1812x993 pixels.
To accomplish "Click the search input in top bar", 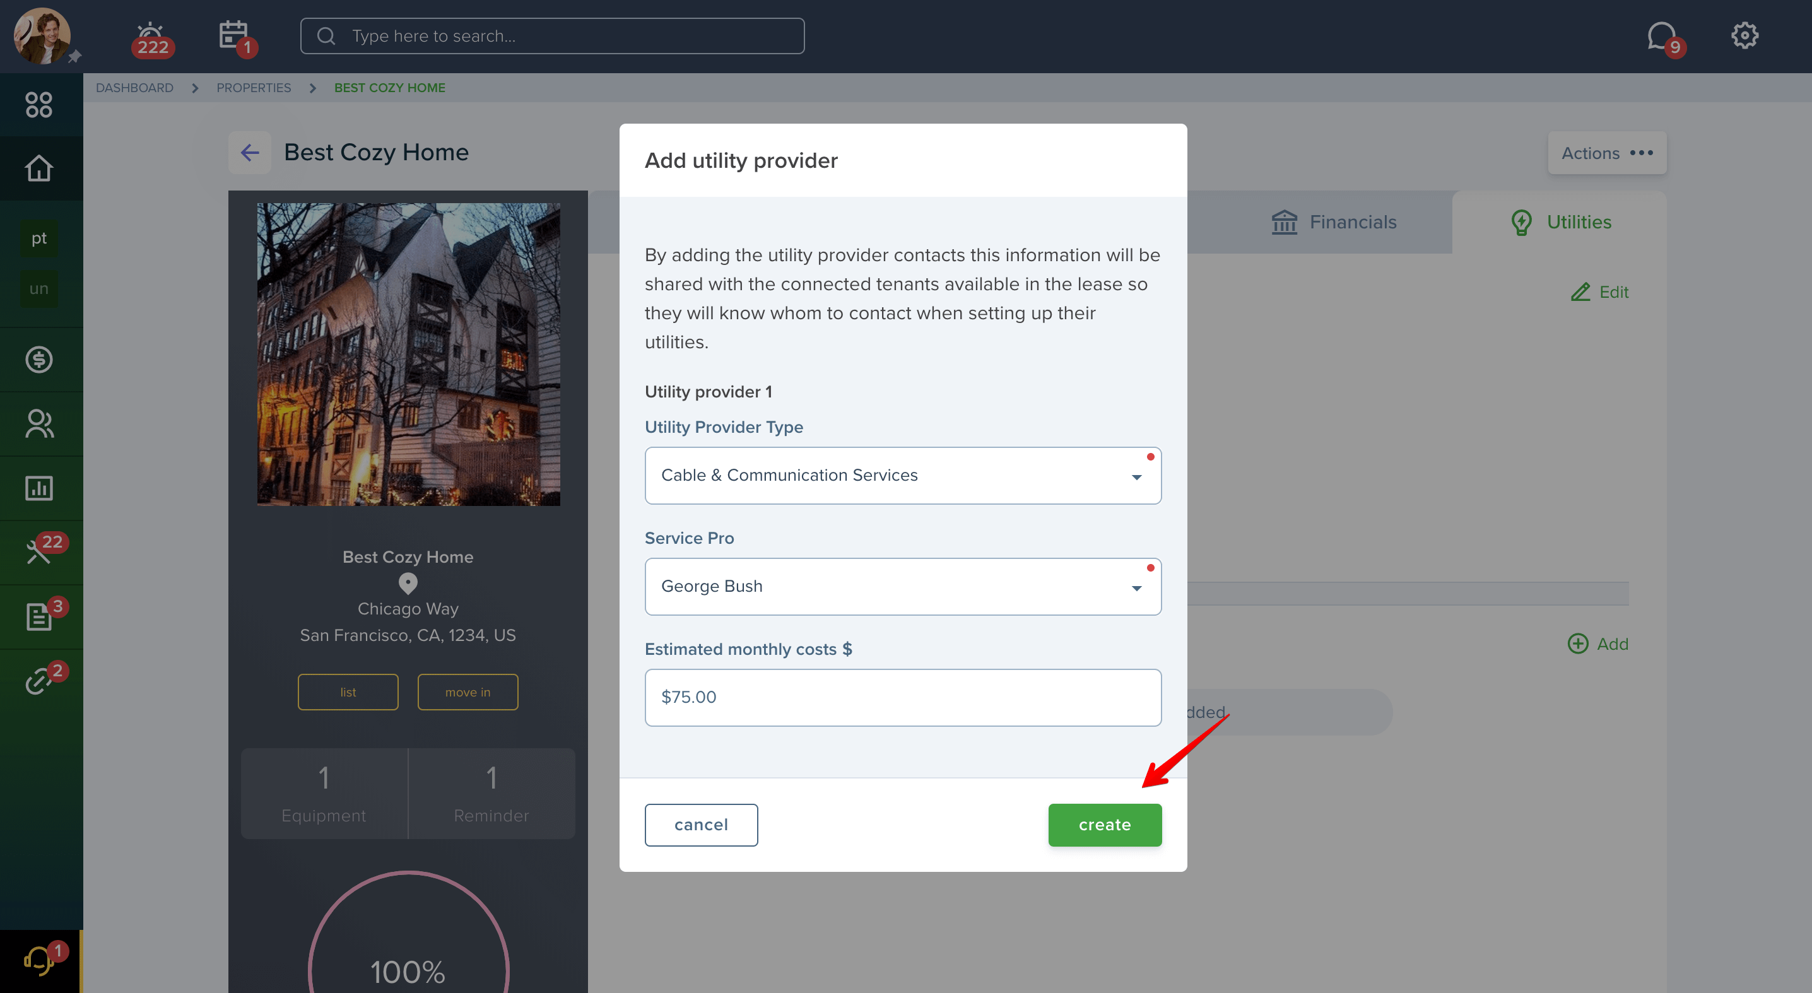I will pos(552,36).
